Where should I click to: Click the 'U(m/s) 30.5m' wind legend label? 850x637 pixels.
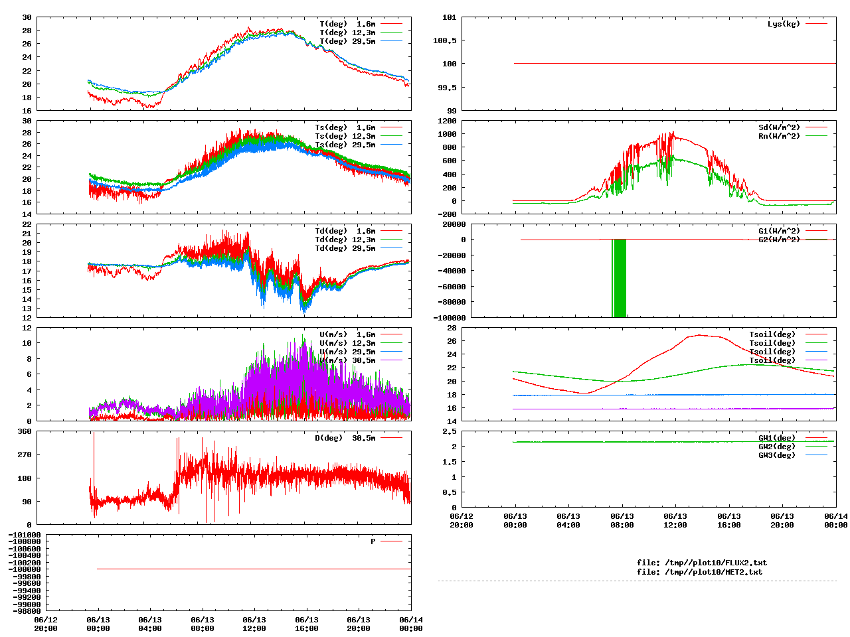[347, 360]
